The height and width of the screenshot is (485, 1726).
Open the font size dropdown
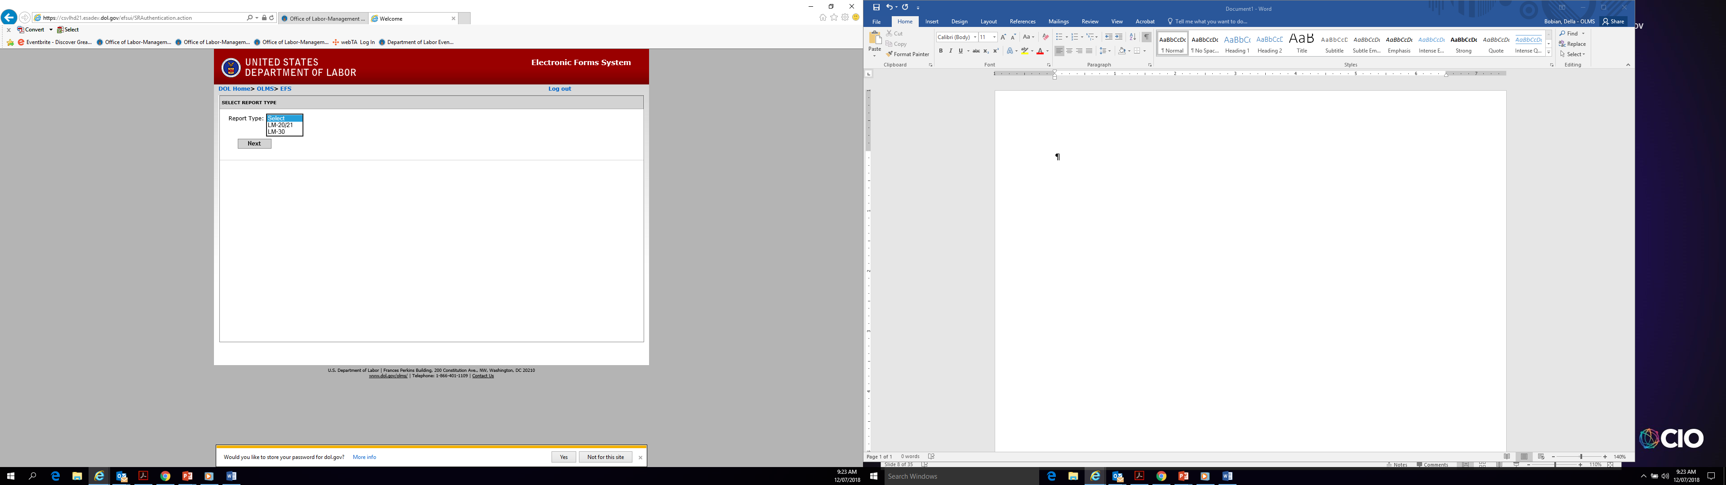coord(994,37)
